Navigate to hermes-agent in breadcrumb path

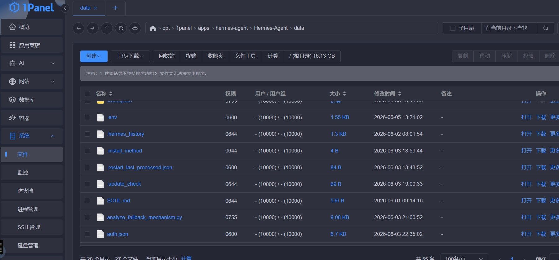(x=232, y=28)
